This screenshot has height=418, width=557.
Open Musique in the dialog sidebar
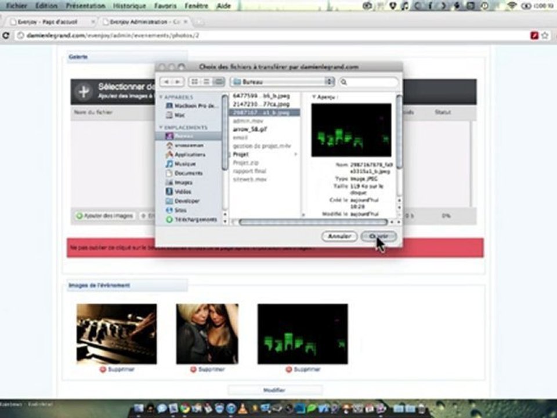(x=181, y=164)
